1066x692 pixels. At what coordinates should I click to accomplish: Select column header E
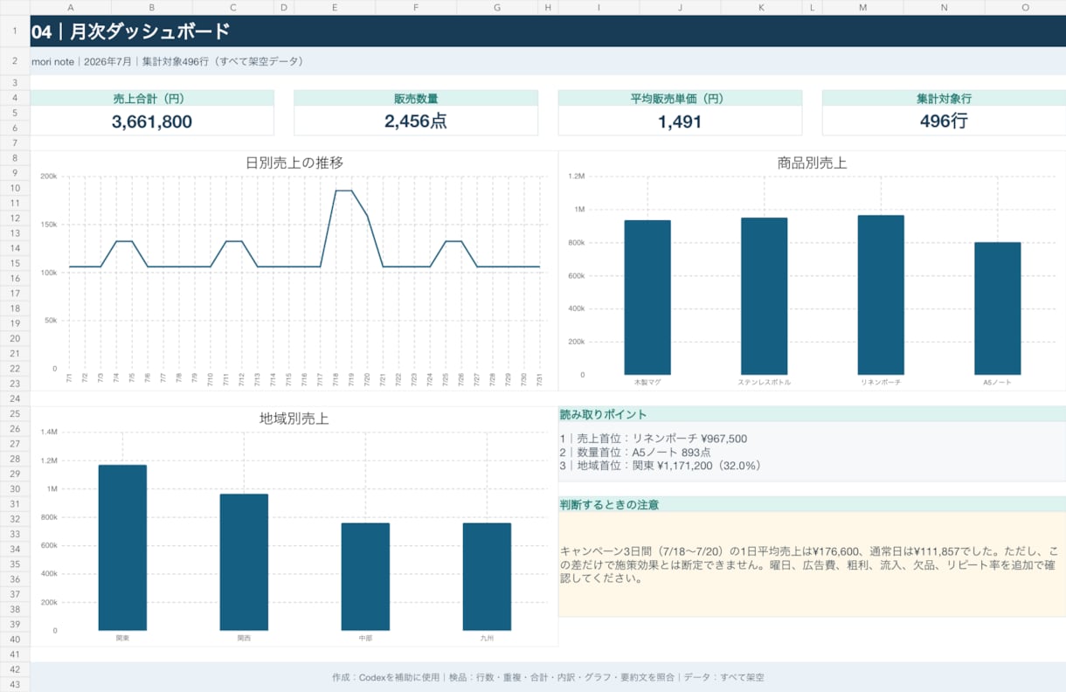pos(335,7)
